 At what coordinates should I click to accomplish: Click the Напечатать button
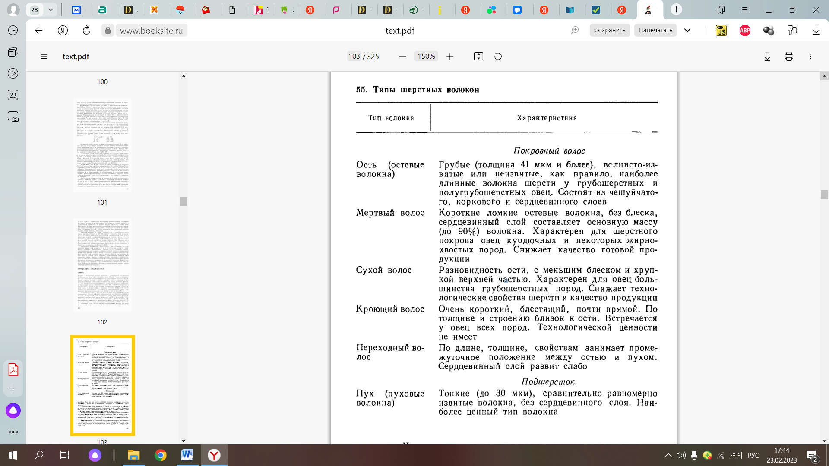(655, 30)
